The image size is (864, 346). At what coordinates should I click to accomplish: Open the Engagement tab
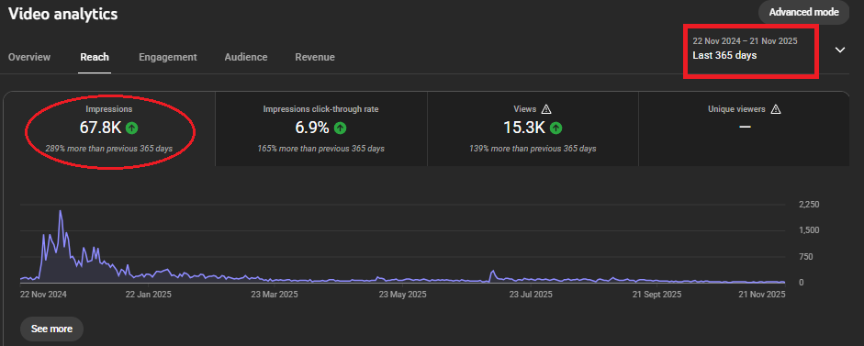(167, 57)
